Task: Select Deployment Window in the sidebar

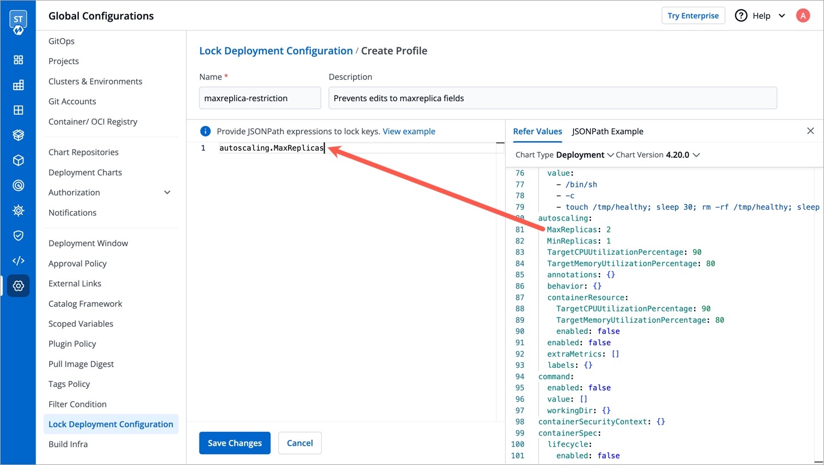Action: coord(88,243)
